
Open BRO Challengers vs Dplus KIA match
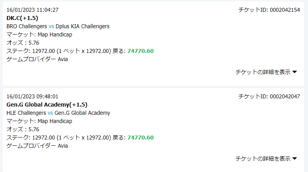pyautogui.click(x=58, y=26)
